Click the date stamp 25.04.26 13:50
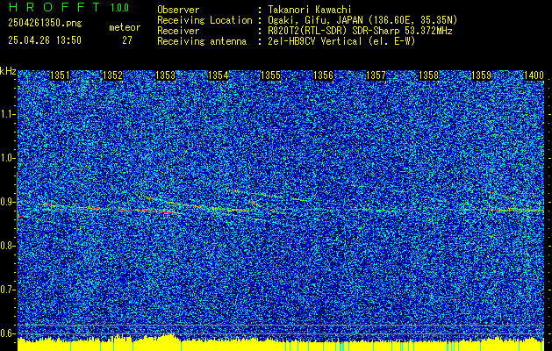Viewport: 552px width, 351px height. coord(45,40)
